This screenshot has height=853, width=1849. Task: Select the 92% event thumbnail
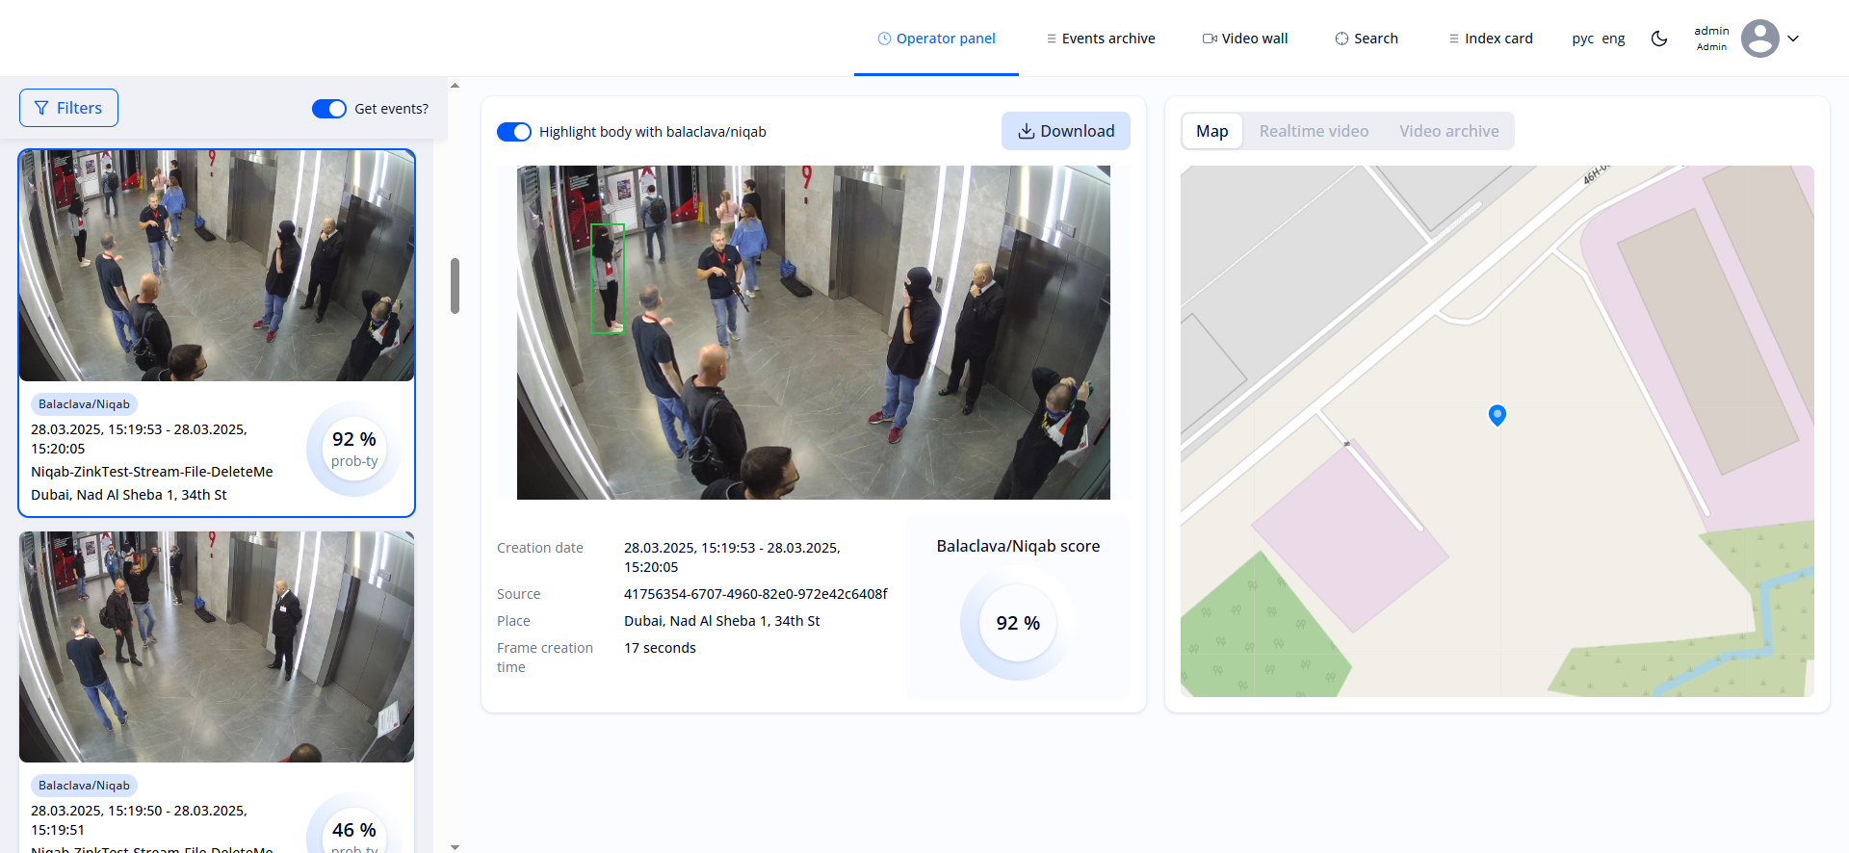(x=217, y=266)
